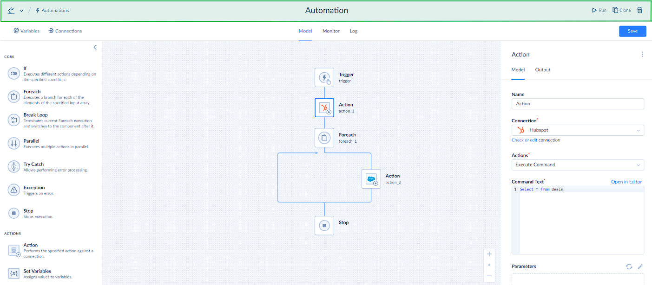Open the Connection dropdown showing Hubspot

578,130
